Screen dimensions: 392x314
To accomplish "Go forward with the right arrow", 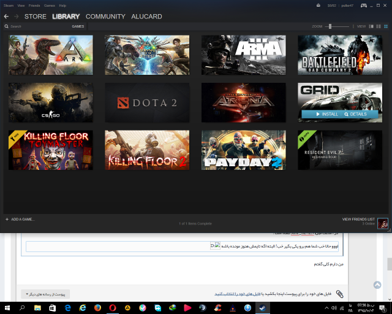I will 17,17.
